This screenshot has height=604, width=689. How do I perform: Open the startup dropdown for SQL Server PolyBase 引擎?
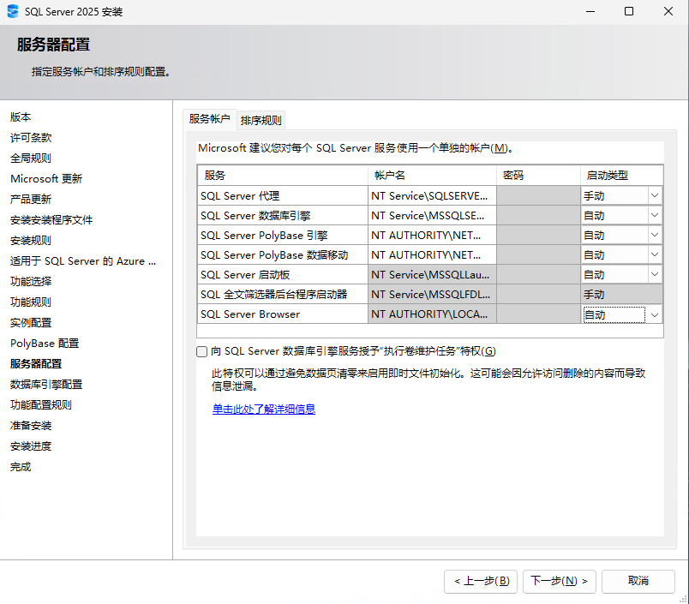[654, 235]
